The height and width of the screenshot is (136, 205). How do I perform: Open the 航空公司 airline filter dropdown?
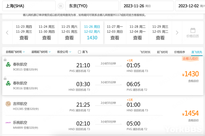coord(64,52)
